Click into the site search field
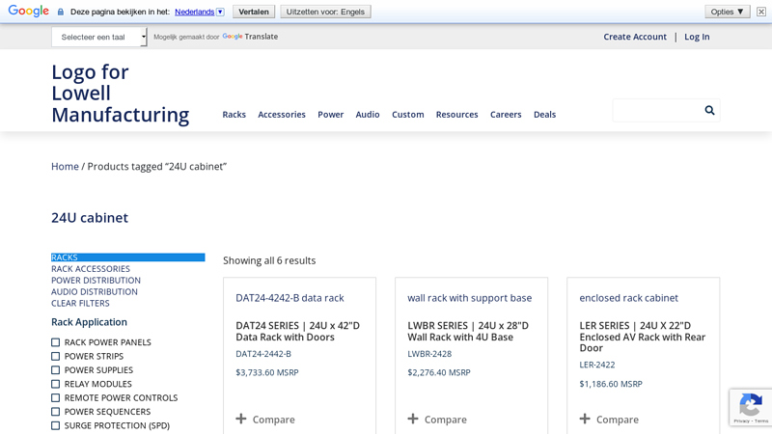 [656, 111]
